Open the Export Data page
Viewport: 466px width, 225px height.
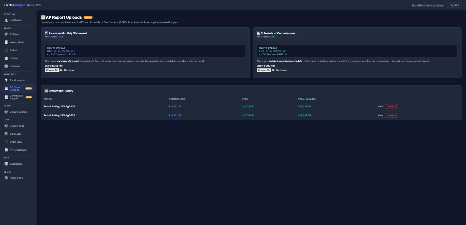click(x=18, y=164)
